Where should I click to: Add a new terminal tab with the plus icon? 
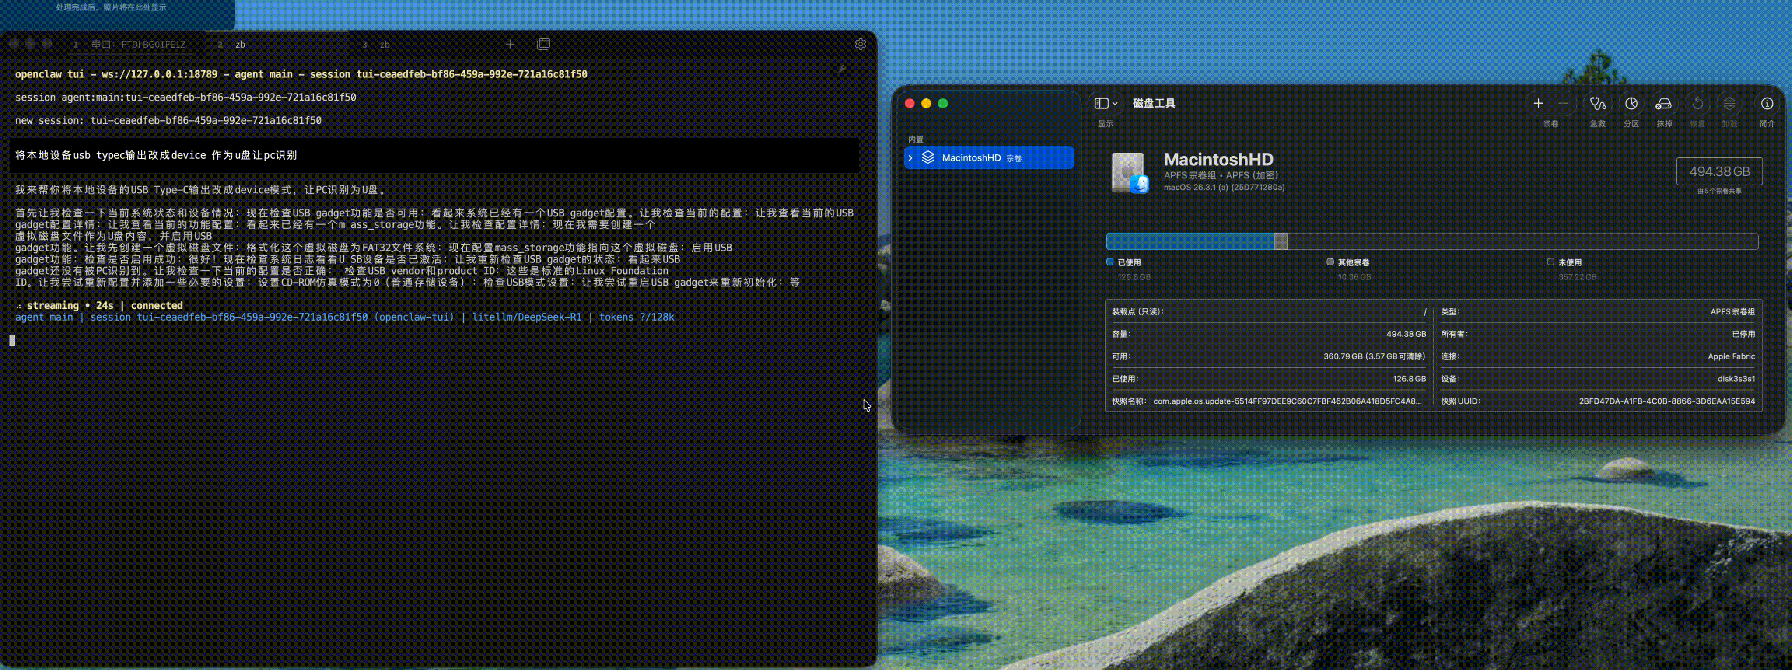[510, 44]
